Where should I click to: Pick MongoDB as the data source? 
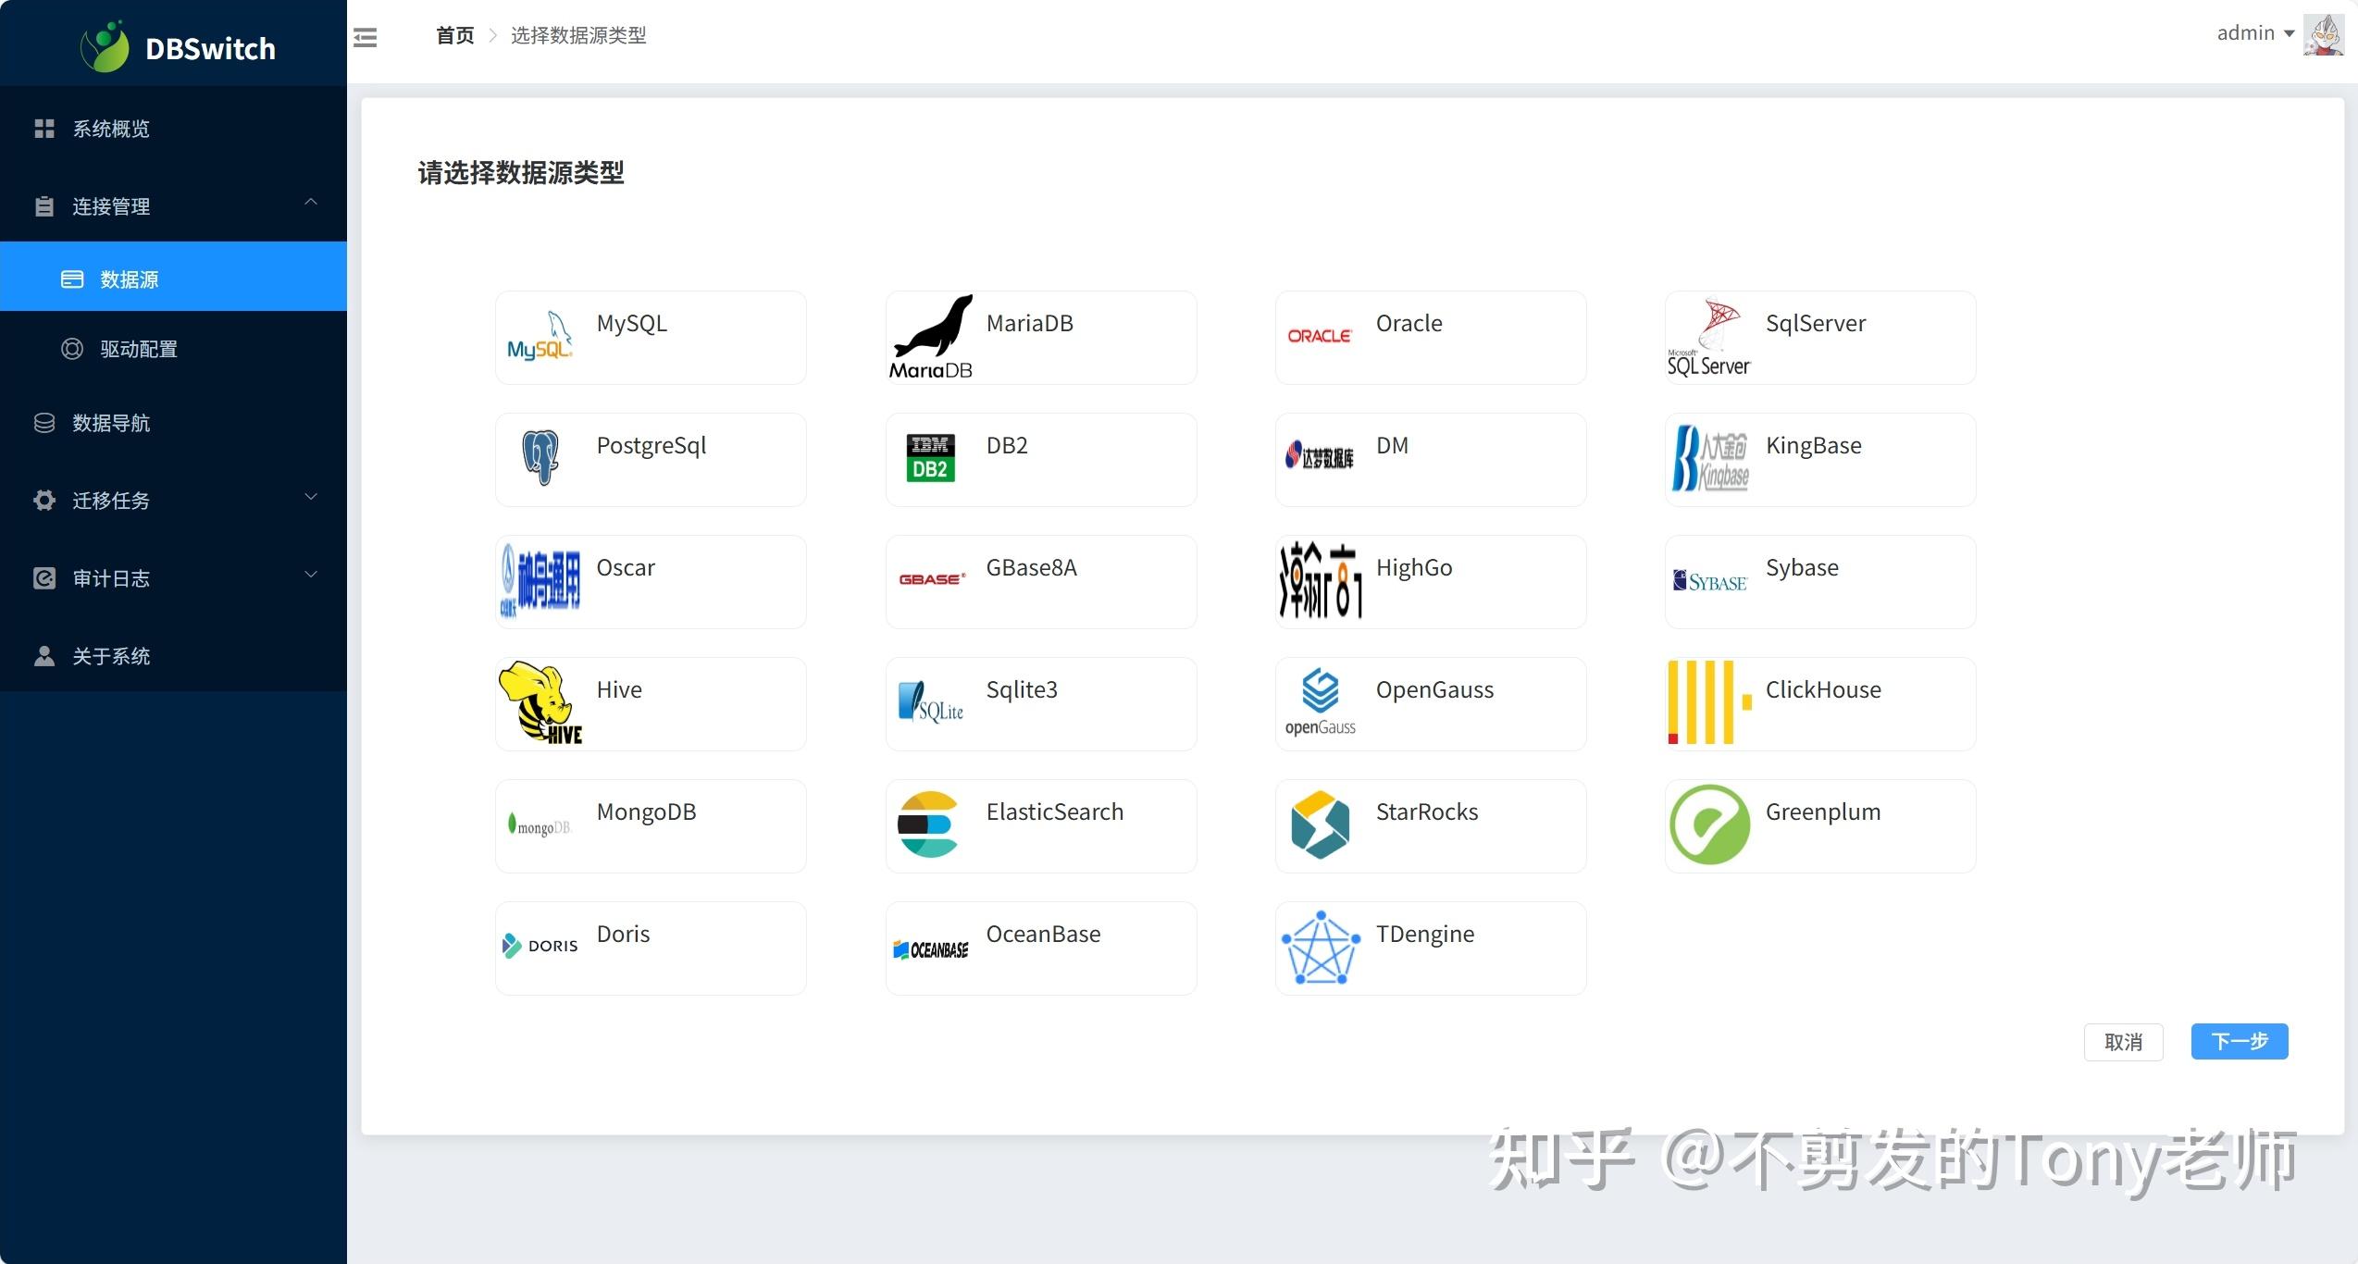pyautogui.click(x=651, y=825)
